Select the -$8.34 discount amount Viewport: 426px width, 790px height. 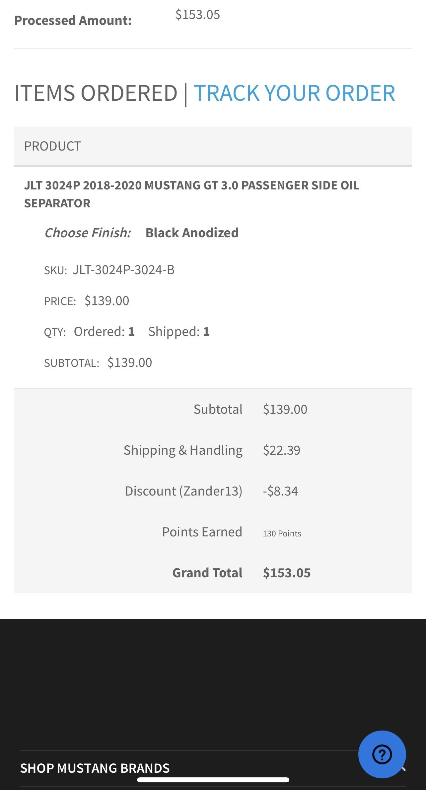280,491
